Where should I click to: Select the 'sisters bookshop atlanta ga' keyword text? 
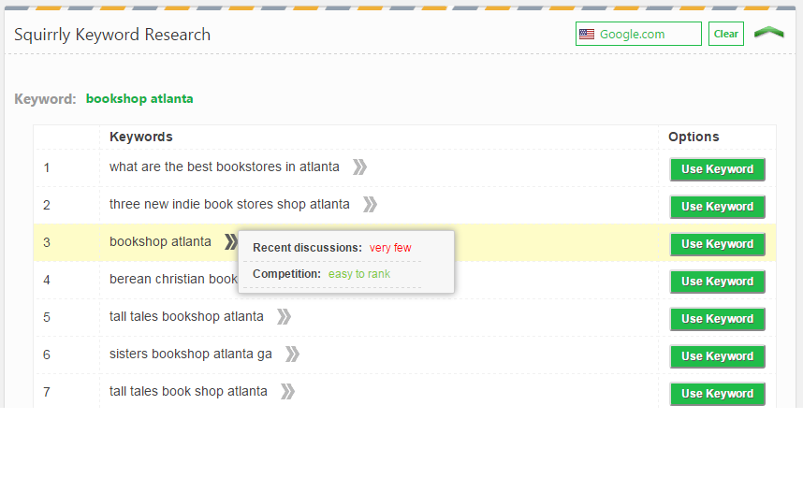(191, 355)
